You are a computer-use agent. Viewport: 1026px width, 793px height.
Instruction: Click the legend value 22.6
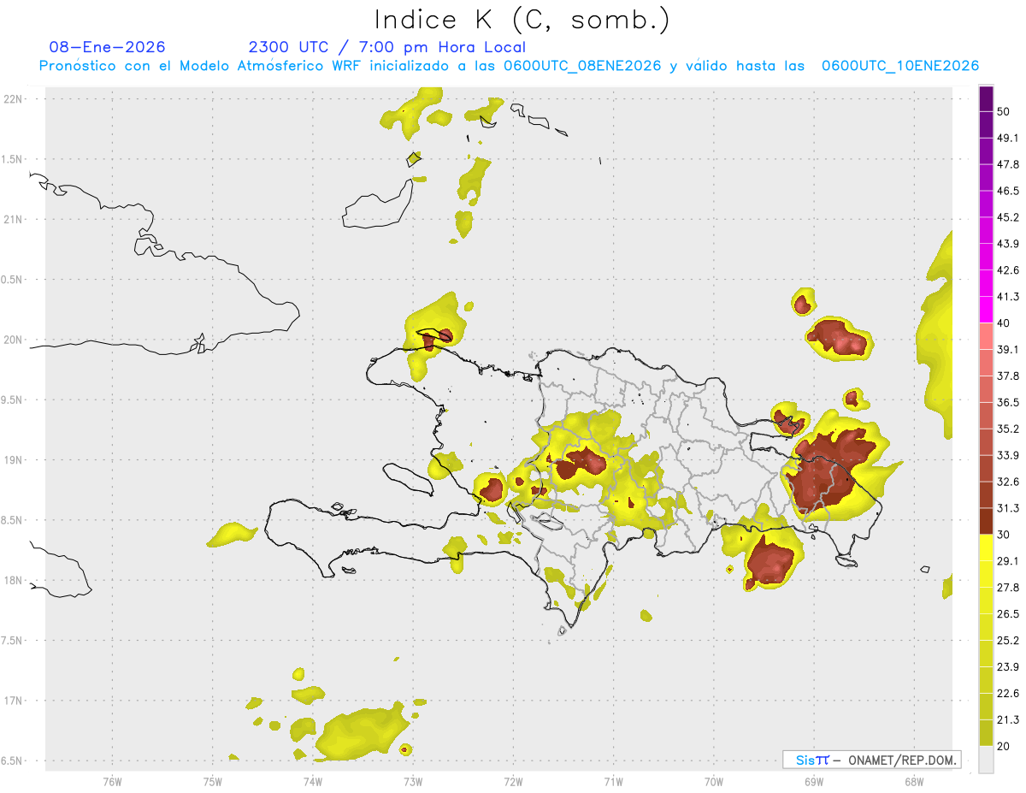1008,694
